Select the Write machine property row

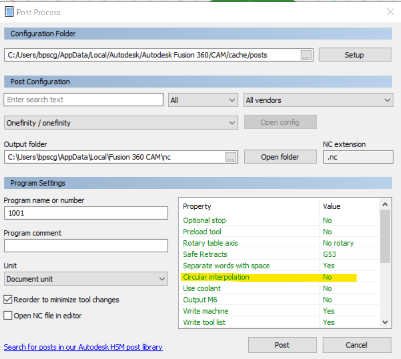279,311
